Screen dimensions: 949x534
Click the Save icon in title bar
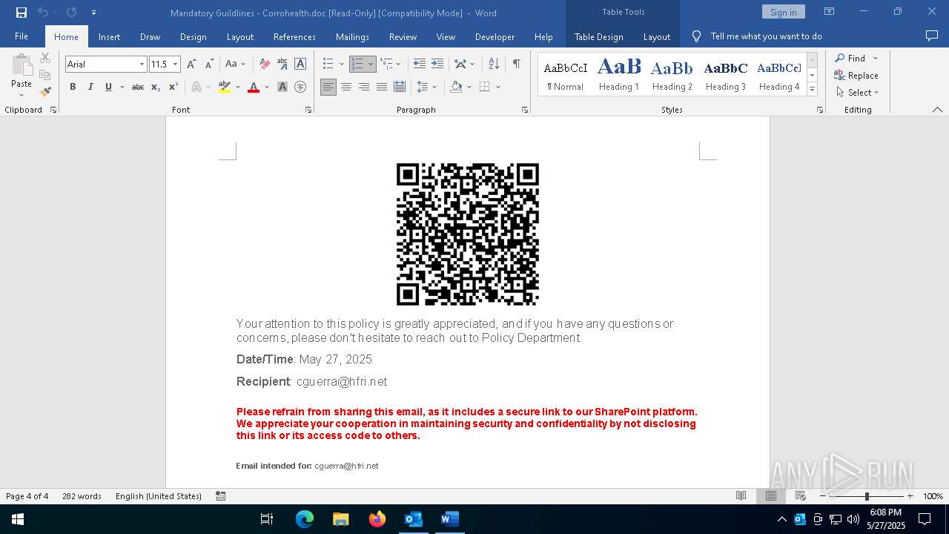coord(22,13)
